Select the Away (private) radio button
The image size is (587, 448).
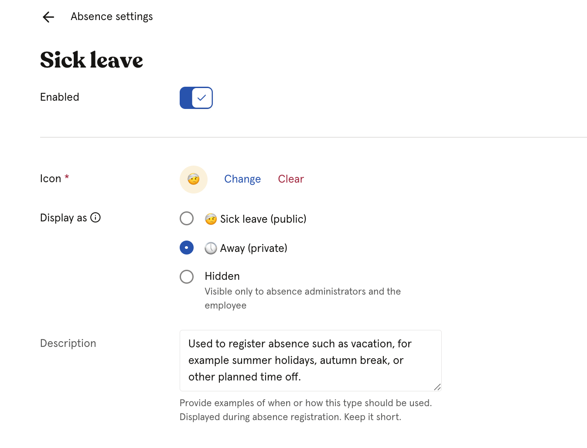(187, 248)
